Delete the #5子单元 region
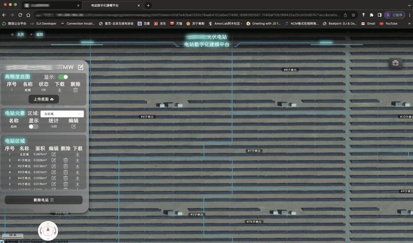413x243 pixels. point(65,184)
